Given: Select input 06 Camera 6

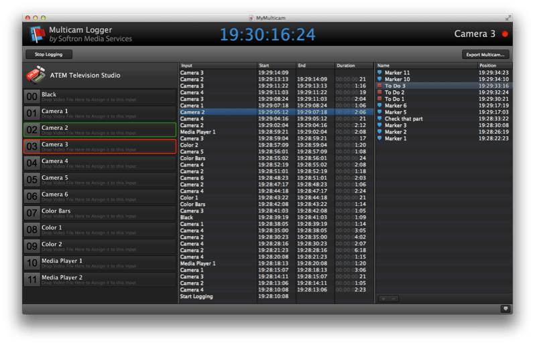Looking at the screenshot, I should tap(100, 197).
